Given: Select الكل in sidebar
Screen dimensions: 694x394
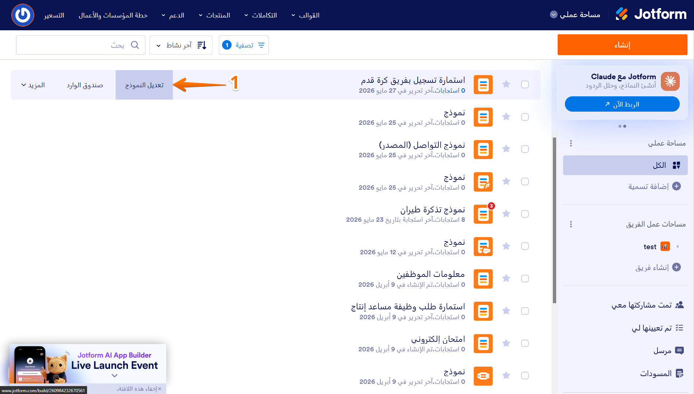Looking at the screenshot, I should (625, 165).
